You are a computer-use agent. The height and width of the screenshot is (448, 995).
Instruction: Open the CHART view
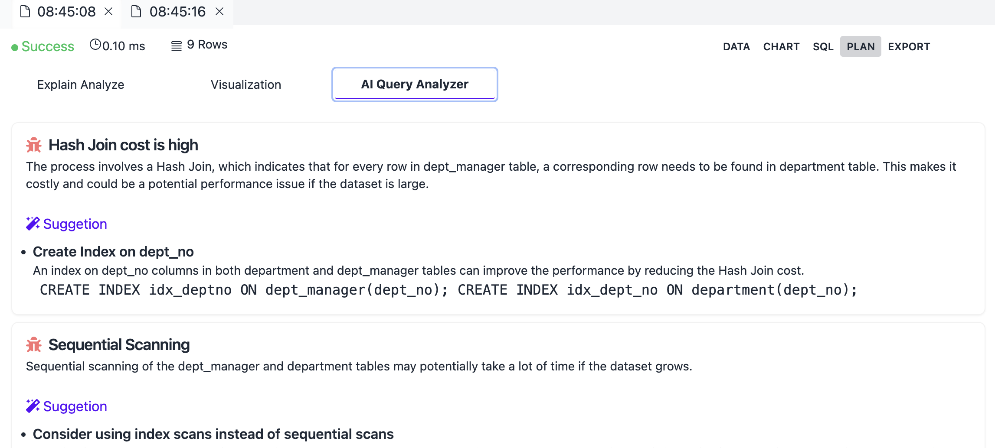tap(781, 46)
